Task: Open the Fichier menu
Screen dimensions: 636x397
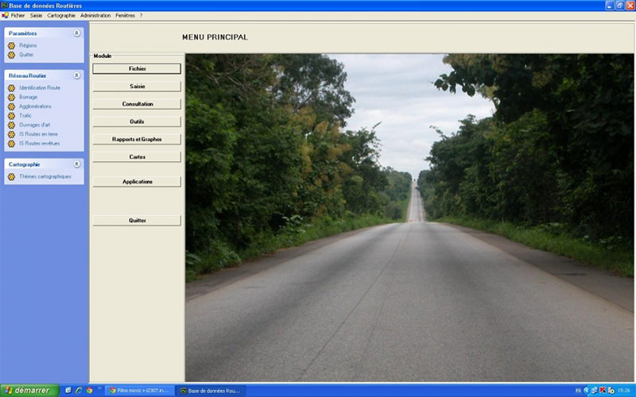Action: pos(17,15)
